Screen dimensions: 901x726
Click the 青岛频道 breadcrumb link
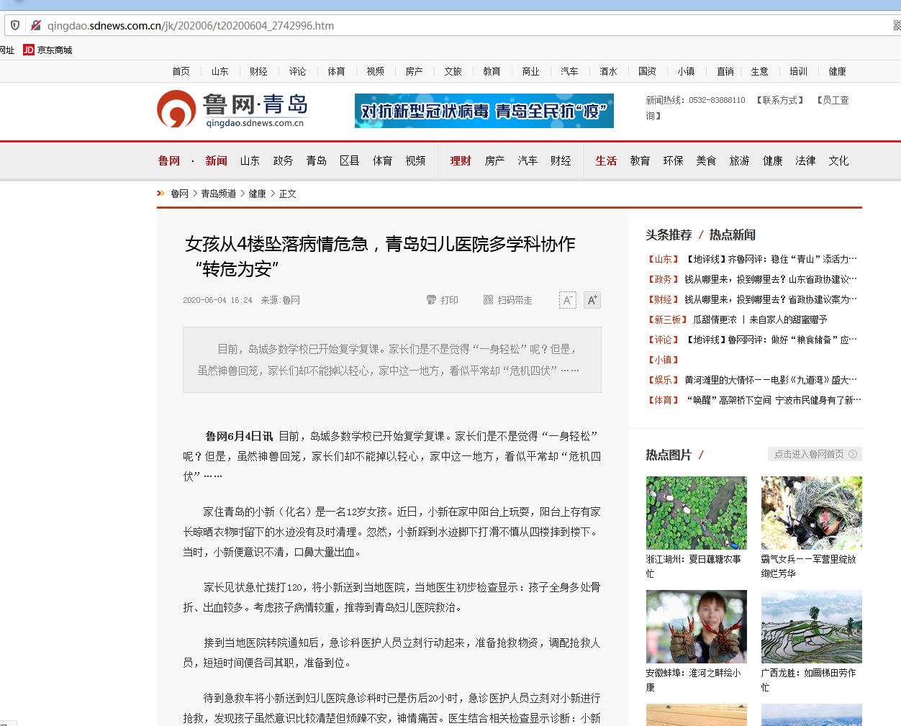pyautogui.click(x=218, y=194)
